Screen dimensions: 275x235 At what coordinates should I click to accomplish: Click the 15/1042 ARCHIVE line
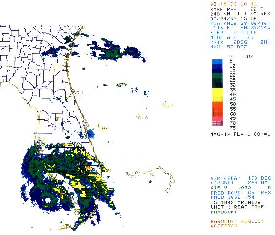[235, 202]
